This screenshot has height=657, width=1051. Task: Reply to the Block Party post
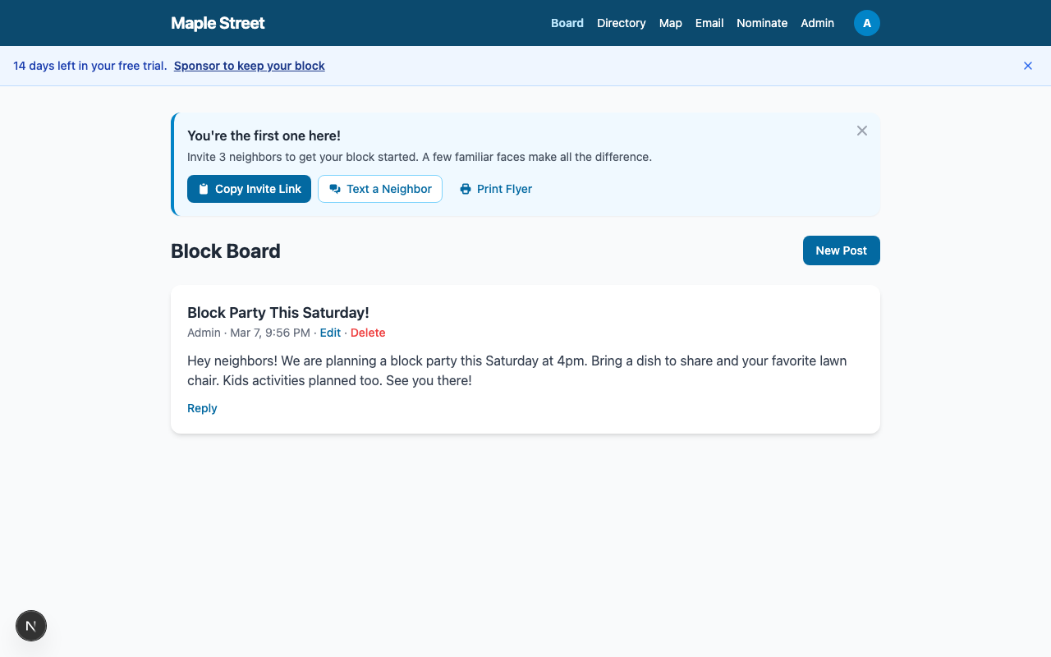coord(202,408)
